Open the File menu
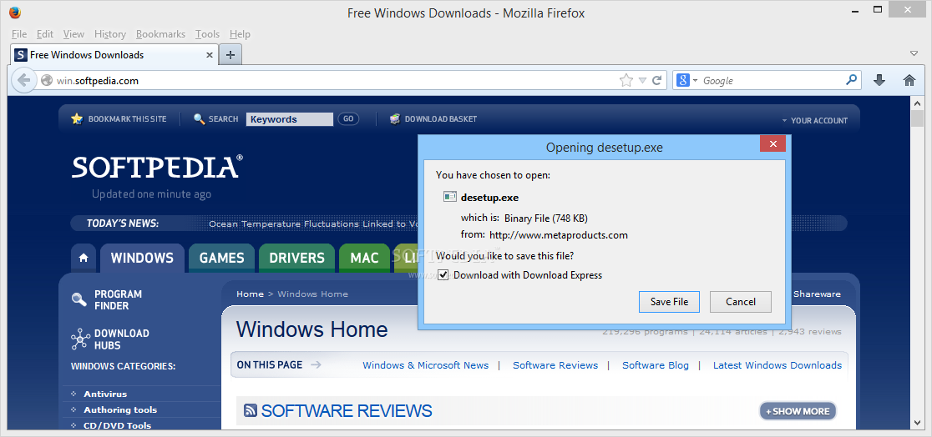This screenshot has height=437, width=932. pyautogui.click(x=19, y=34)
